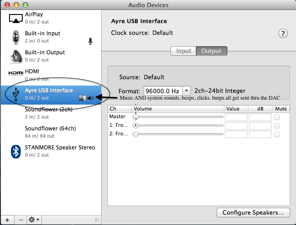Toggle the Master channel Mute checkbox
Image resolution: width=296 pixels, height=225 pixels.
point(277,117)
